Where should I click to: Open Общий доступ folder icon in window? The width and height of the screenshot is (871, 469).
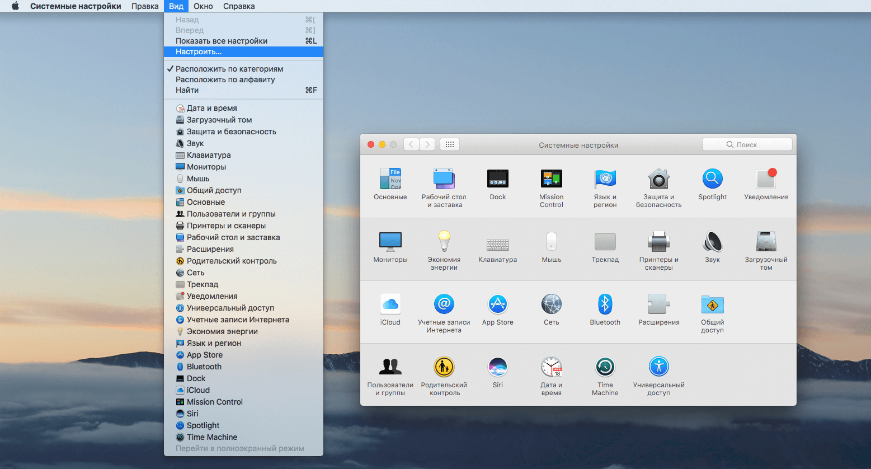click(713, 304)
